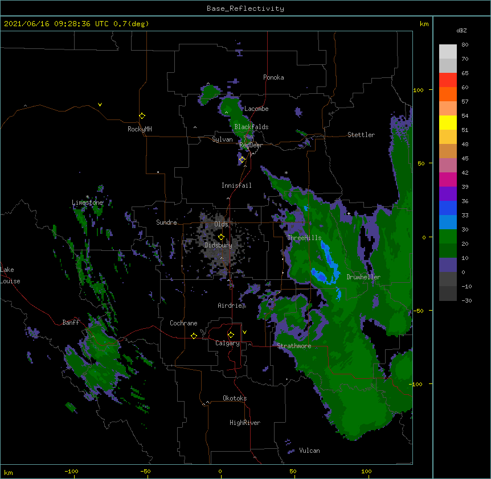Click the Didsbury label

click(x=219, y=245)
